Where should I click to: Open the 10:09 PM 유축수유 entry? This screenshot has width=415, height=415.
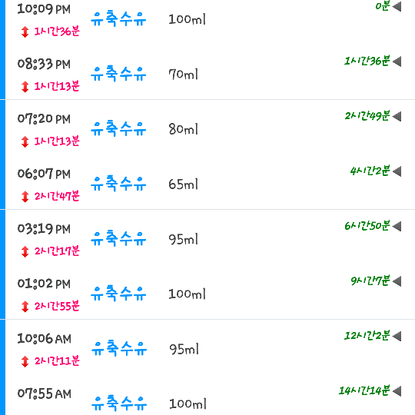coord(118,19)
